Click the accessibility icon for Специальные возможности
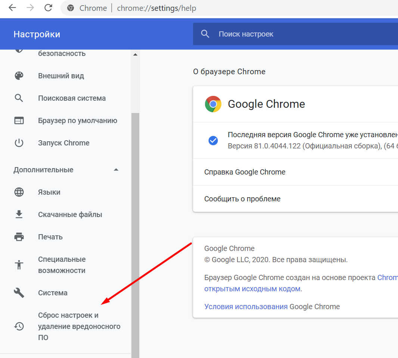 click(x=19, y=265)
